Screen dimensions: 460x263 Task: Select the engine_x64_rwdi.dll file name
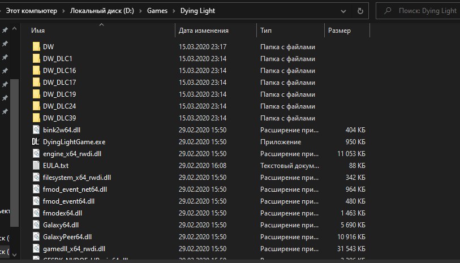pos(72,154)
